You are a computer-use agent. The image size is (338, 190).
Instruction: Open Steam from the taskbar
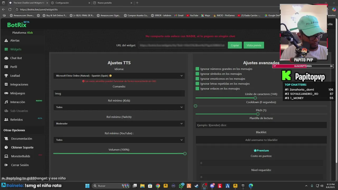(196, 186)
